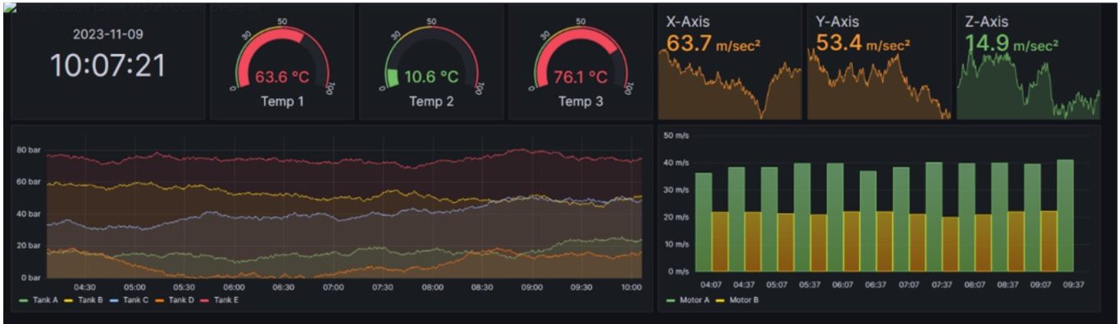
Task: Click the 14.9 m/sec² value
Action: coord(1012,43)
